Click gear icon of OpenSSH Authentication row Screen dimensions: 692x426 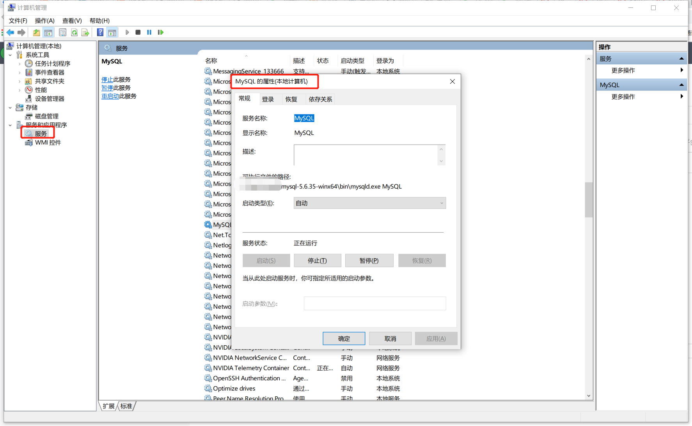pos(208,378)
